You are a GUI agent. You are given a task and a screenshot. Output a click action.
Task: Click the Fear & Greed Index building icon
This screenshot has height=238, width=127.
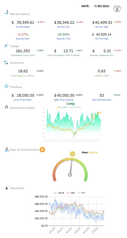(x=6, y=150)
